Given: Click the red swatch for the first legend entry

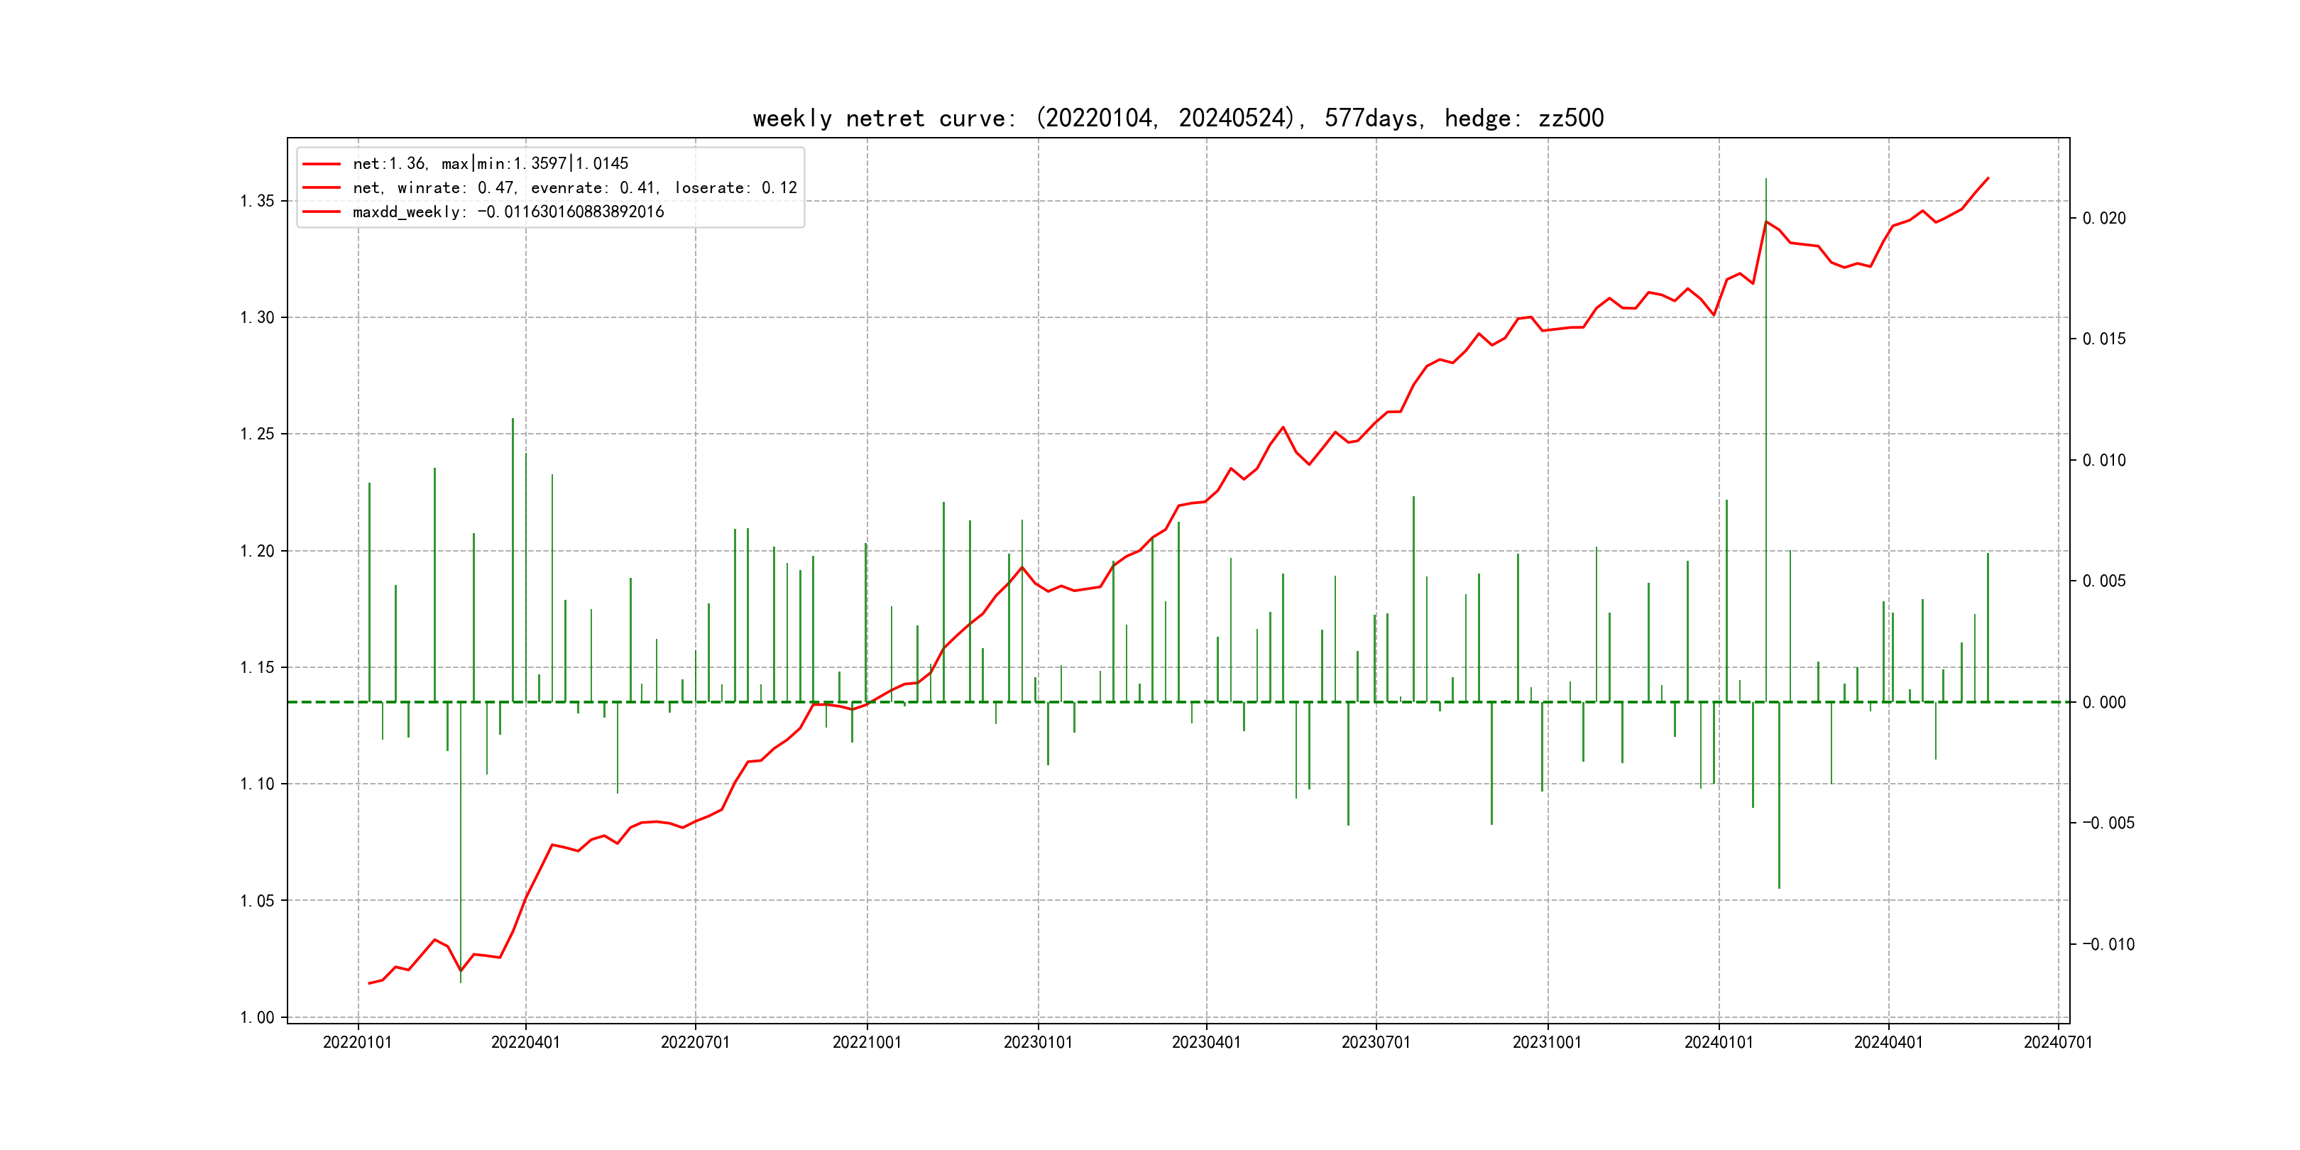Looking at the screenshot, I should pos(322,163).
